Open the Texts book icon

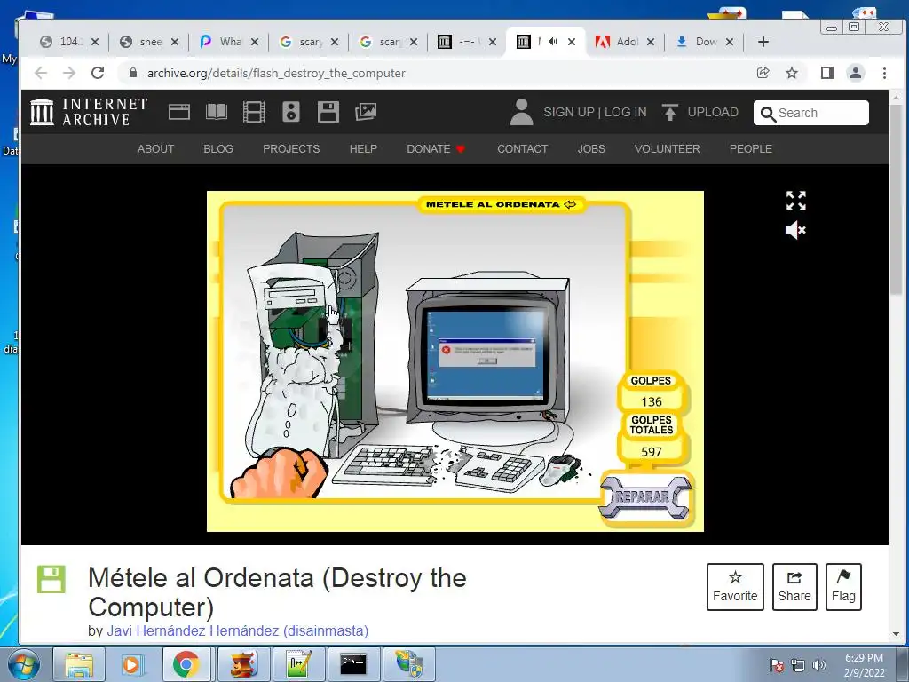[x=217, y=112]
